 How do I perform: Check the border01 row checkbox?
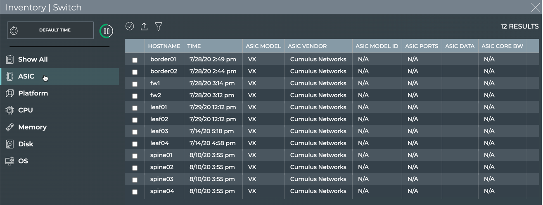(x=135, y=60)
